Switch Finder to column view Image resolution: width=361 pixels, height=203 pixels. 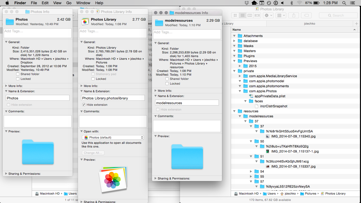click(249, 15)
